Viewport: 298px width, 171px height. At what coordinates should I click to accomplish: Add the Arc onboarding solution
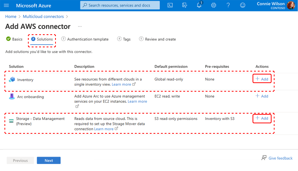(x=262, y=96)
